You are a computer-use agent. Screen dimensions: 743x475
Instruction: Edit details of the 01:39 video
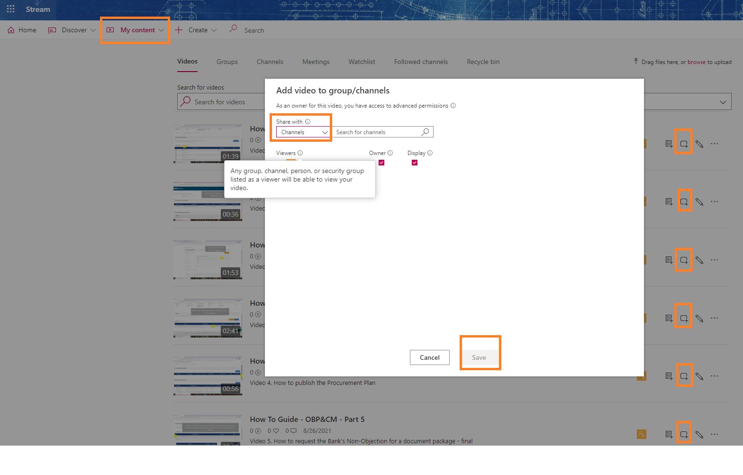click(699, 144)
